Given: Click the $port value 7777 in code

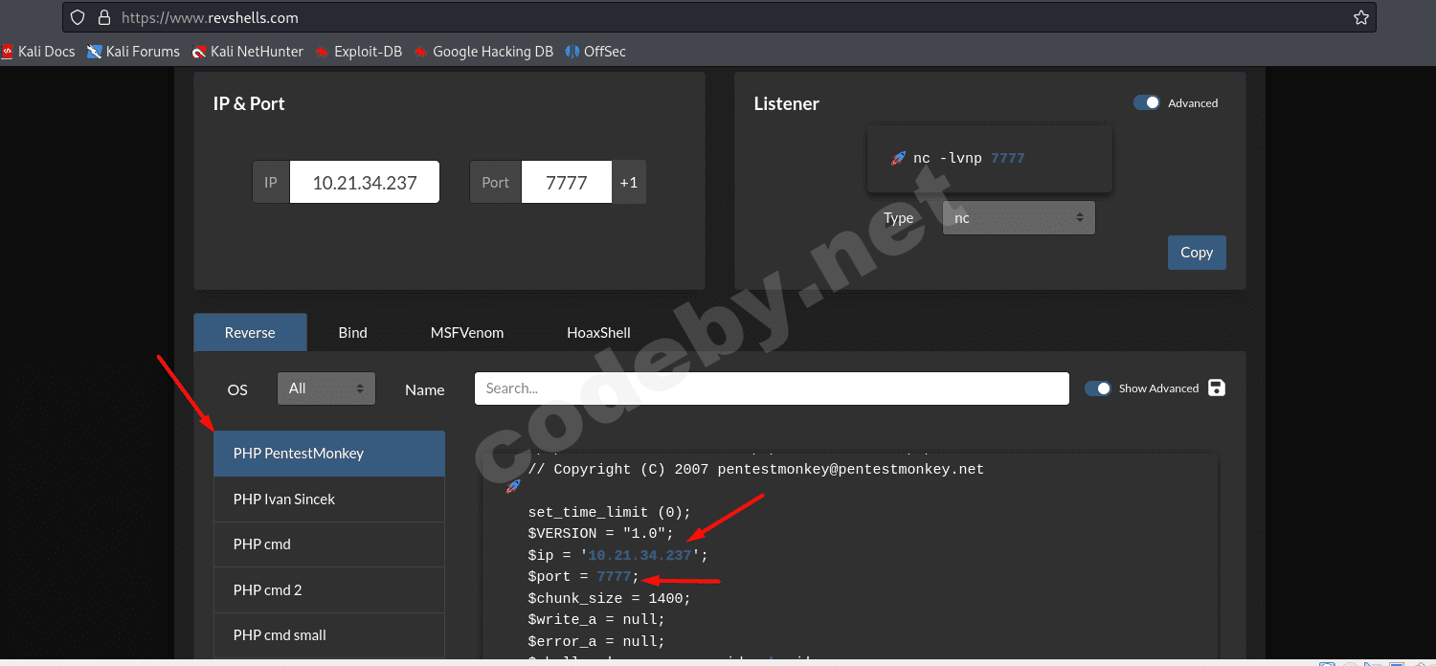Looking at the screenshot, I should pyautogui.click(x=614, y=576).
